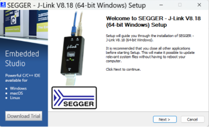Minimize the setup window
The image size is (209, 127).
[161, 5]
